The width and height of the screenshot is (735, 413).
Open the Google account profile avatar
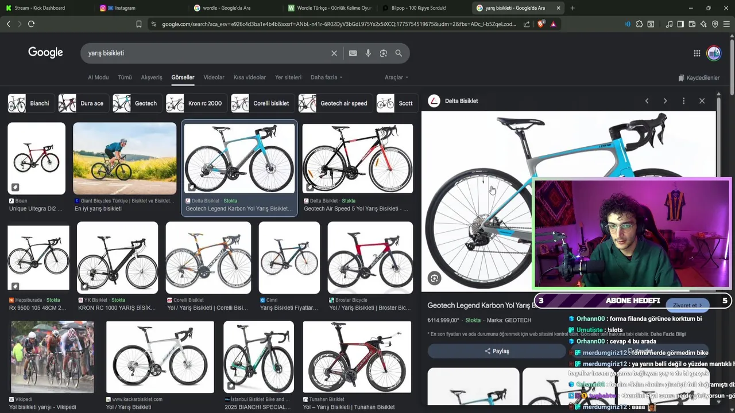(714, 53)
